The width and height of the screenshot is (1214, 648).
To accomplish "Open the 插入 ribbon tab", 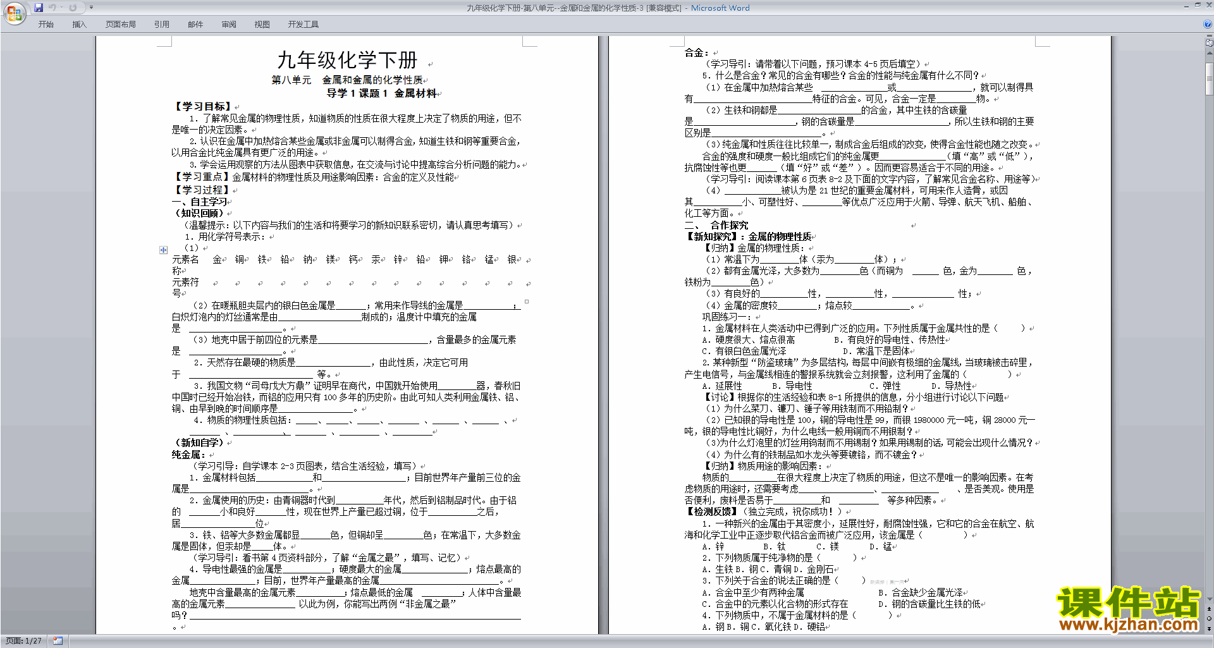I will click(79, 25).
